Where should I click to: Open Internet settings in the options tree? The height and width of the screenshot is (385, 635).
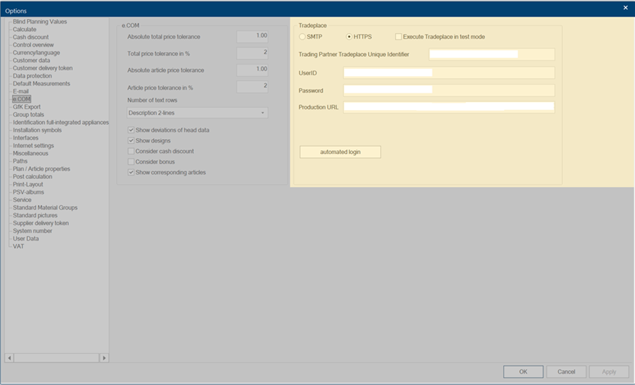point(33,146)
